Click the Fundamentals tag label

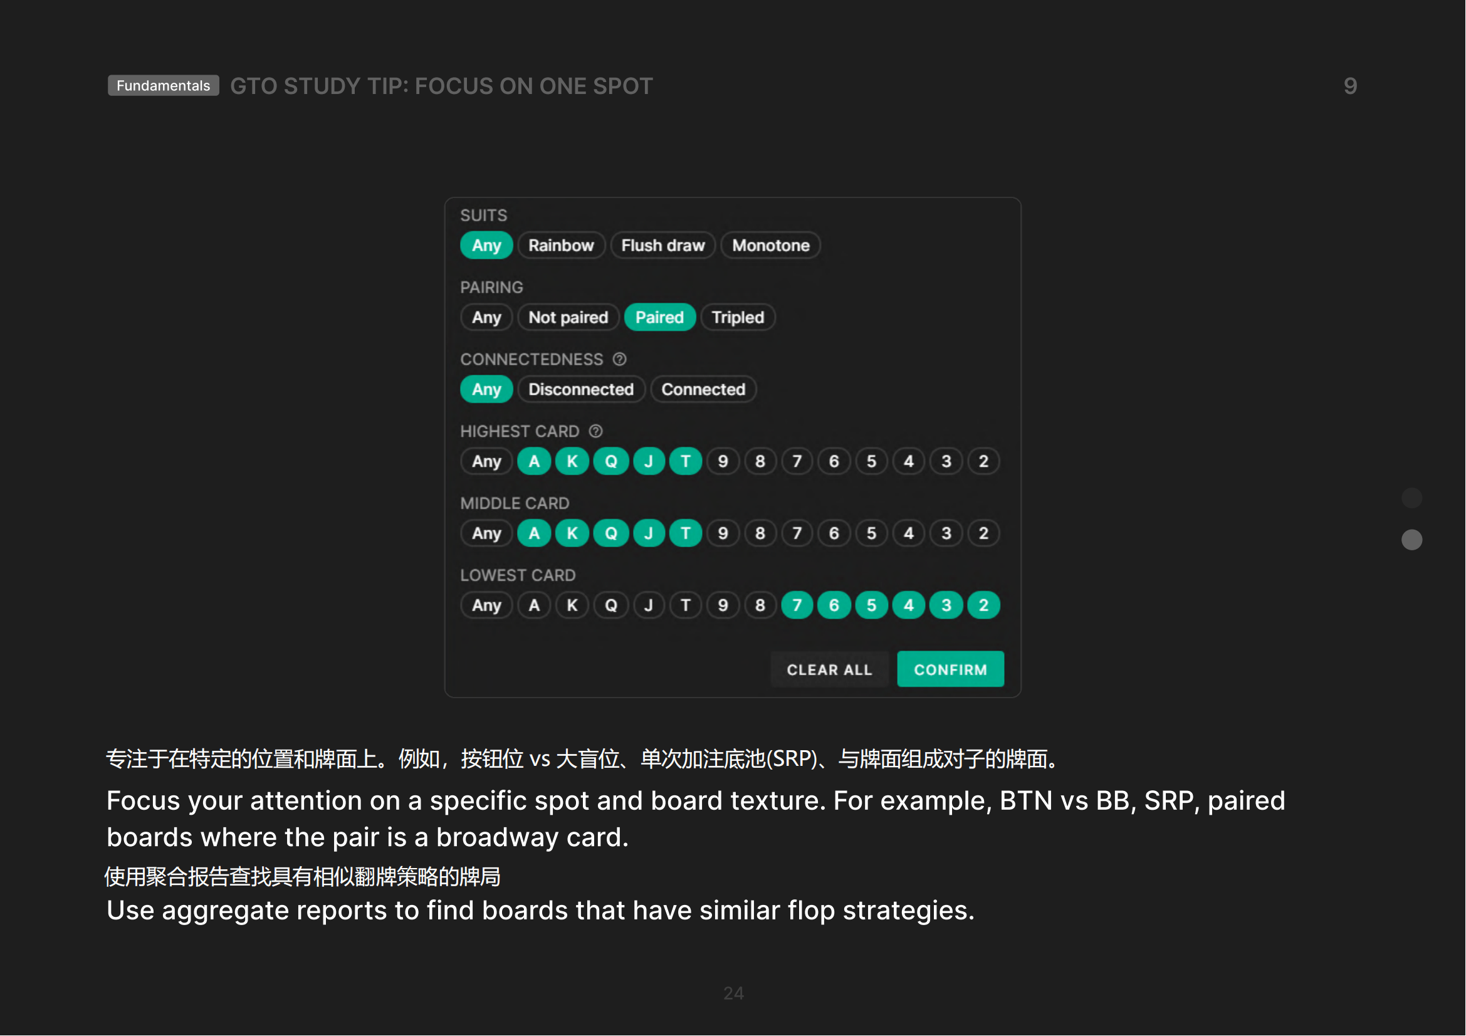click(x=163, y=85)
